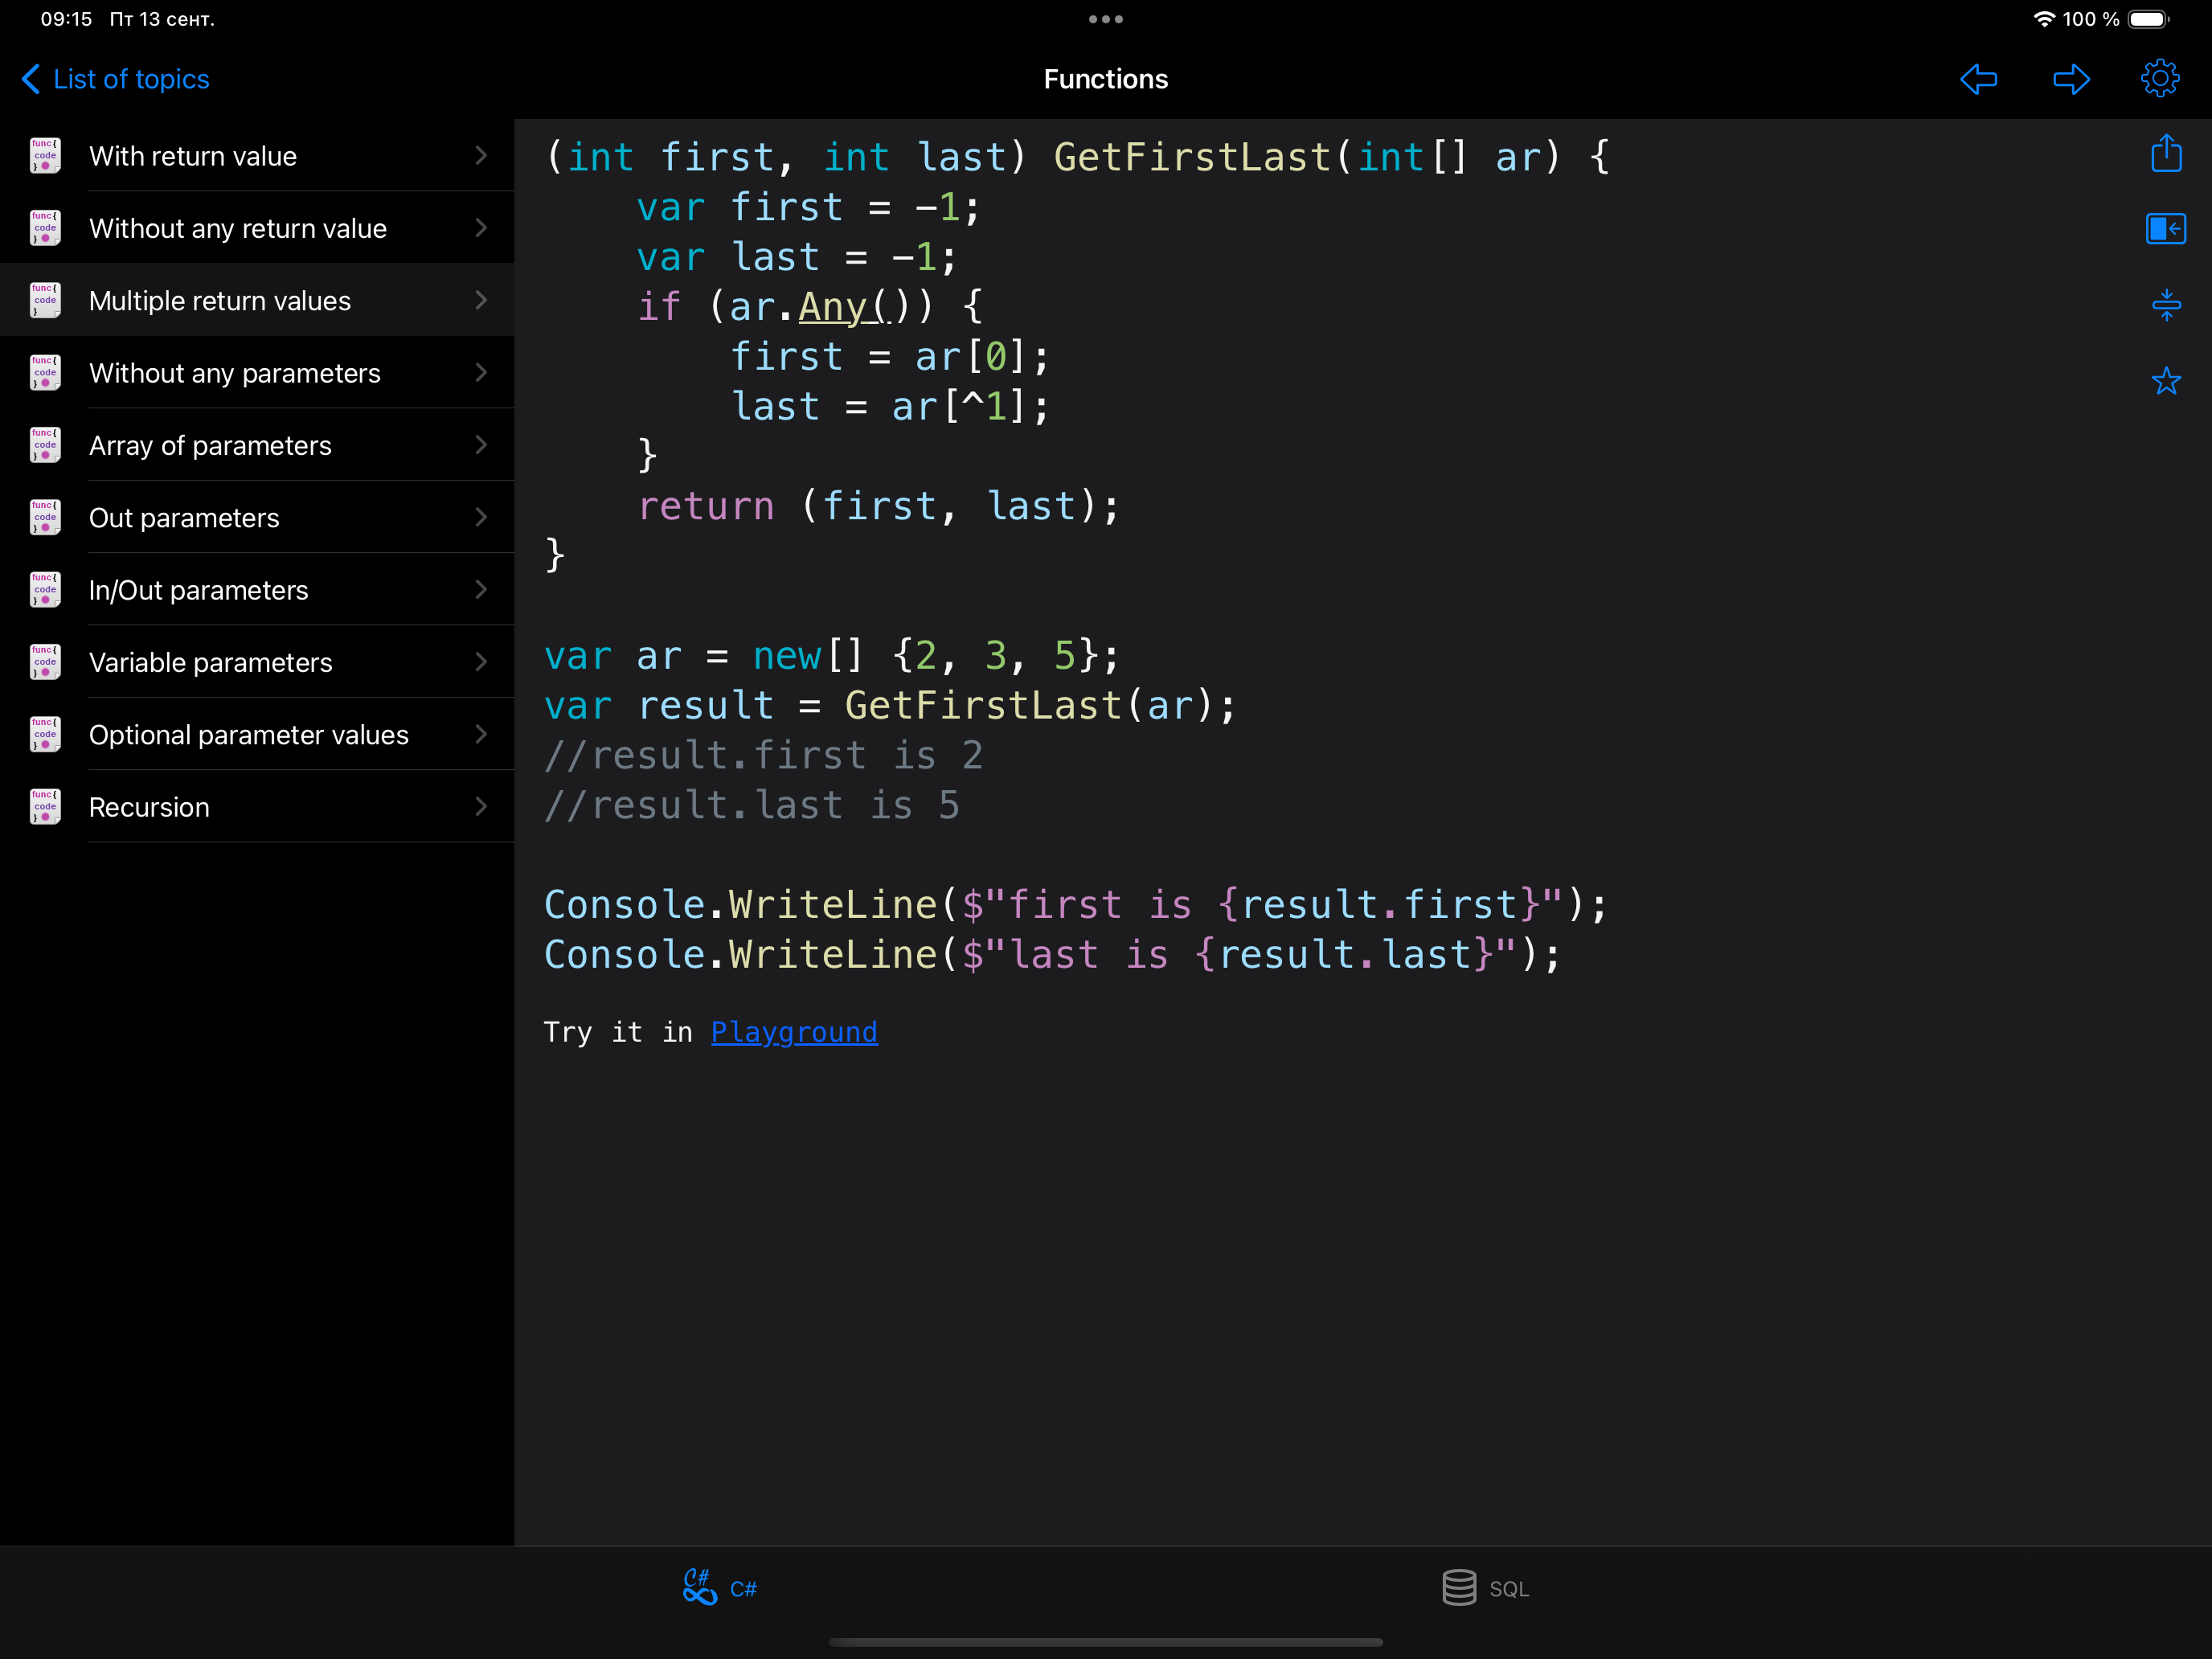Screen dimensions: 2212x1659
Task: Open the Without any parameters topic
Action: coord(257,372)
